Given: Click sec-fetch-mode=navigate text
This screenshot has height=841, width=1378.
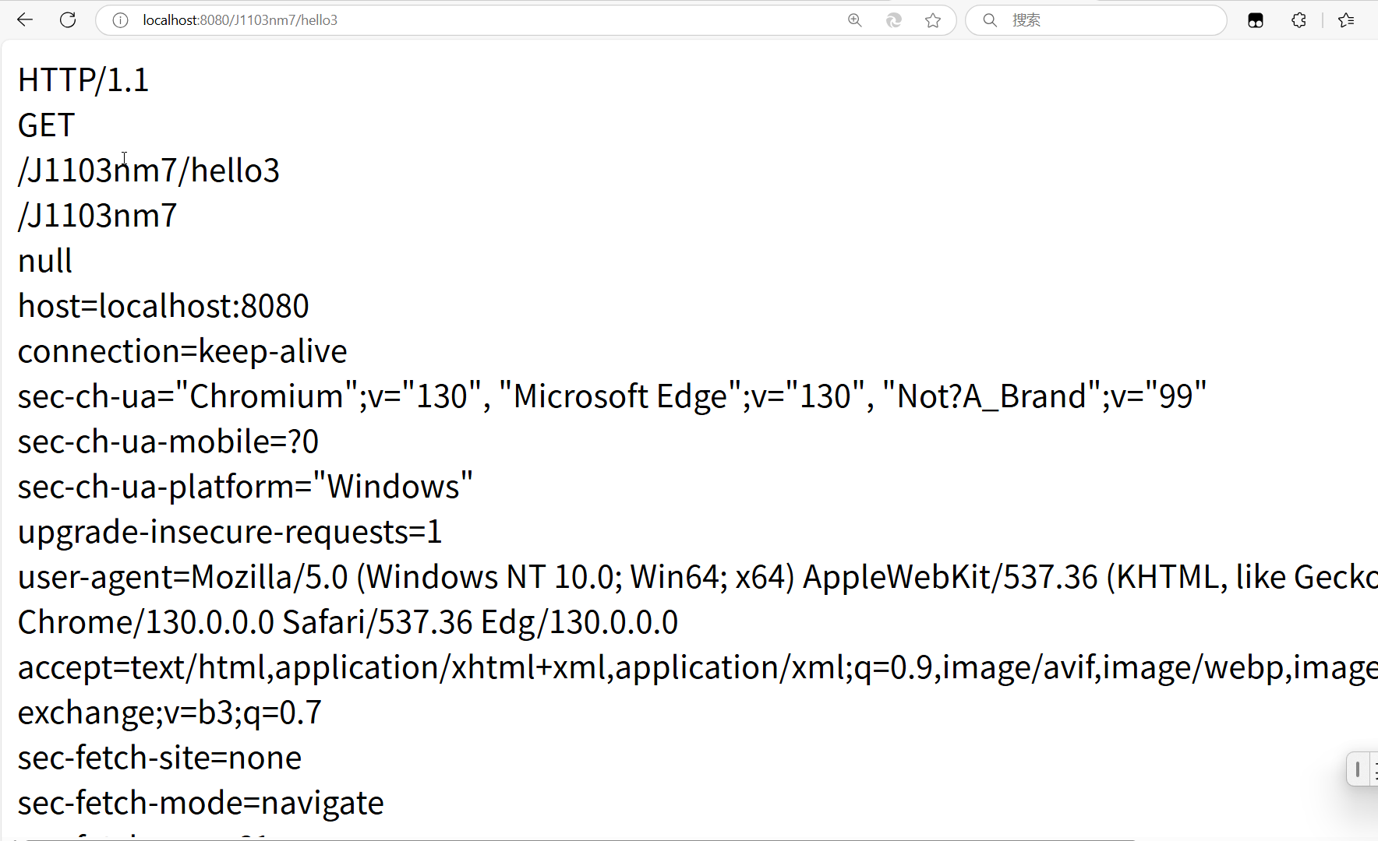Looking at the screenshot, I should [201, 803].
